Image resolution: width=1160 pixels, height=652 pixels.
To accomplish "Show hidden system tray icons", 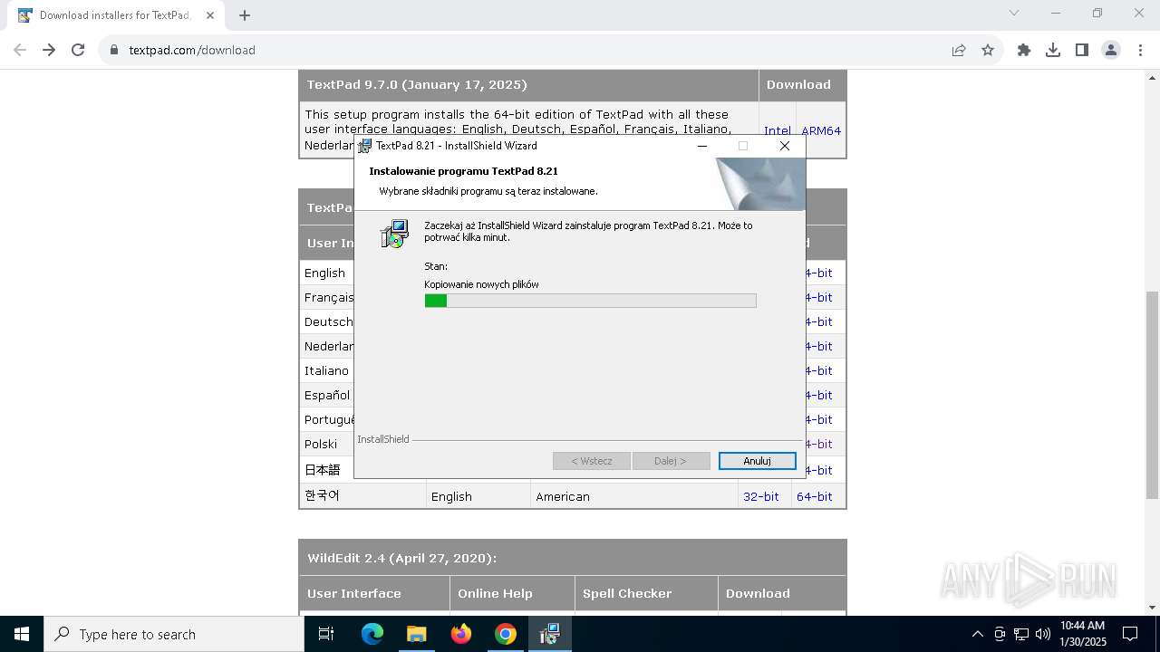I will 977,634.
